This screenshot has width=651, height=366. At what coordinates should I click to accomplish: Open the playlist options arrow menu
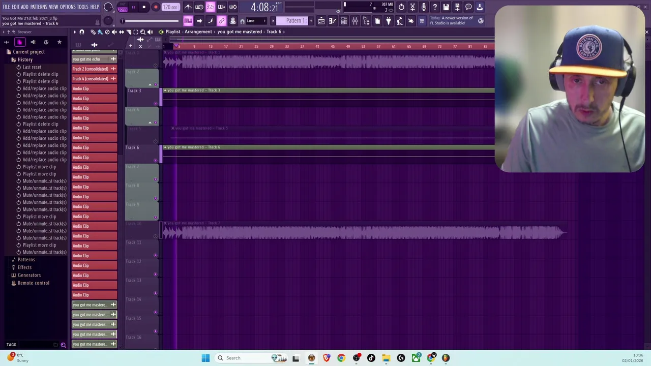tap(75, 32)
